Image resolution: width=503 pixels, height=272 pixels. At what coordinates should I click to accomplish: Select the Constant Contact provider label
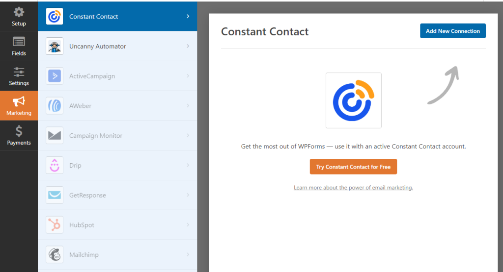coord(93,16)
